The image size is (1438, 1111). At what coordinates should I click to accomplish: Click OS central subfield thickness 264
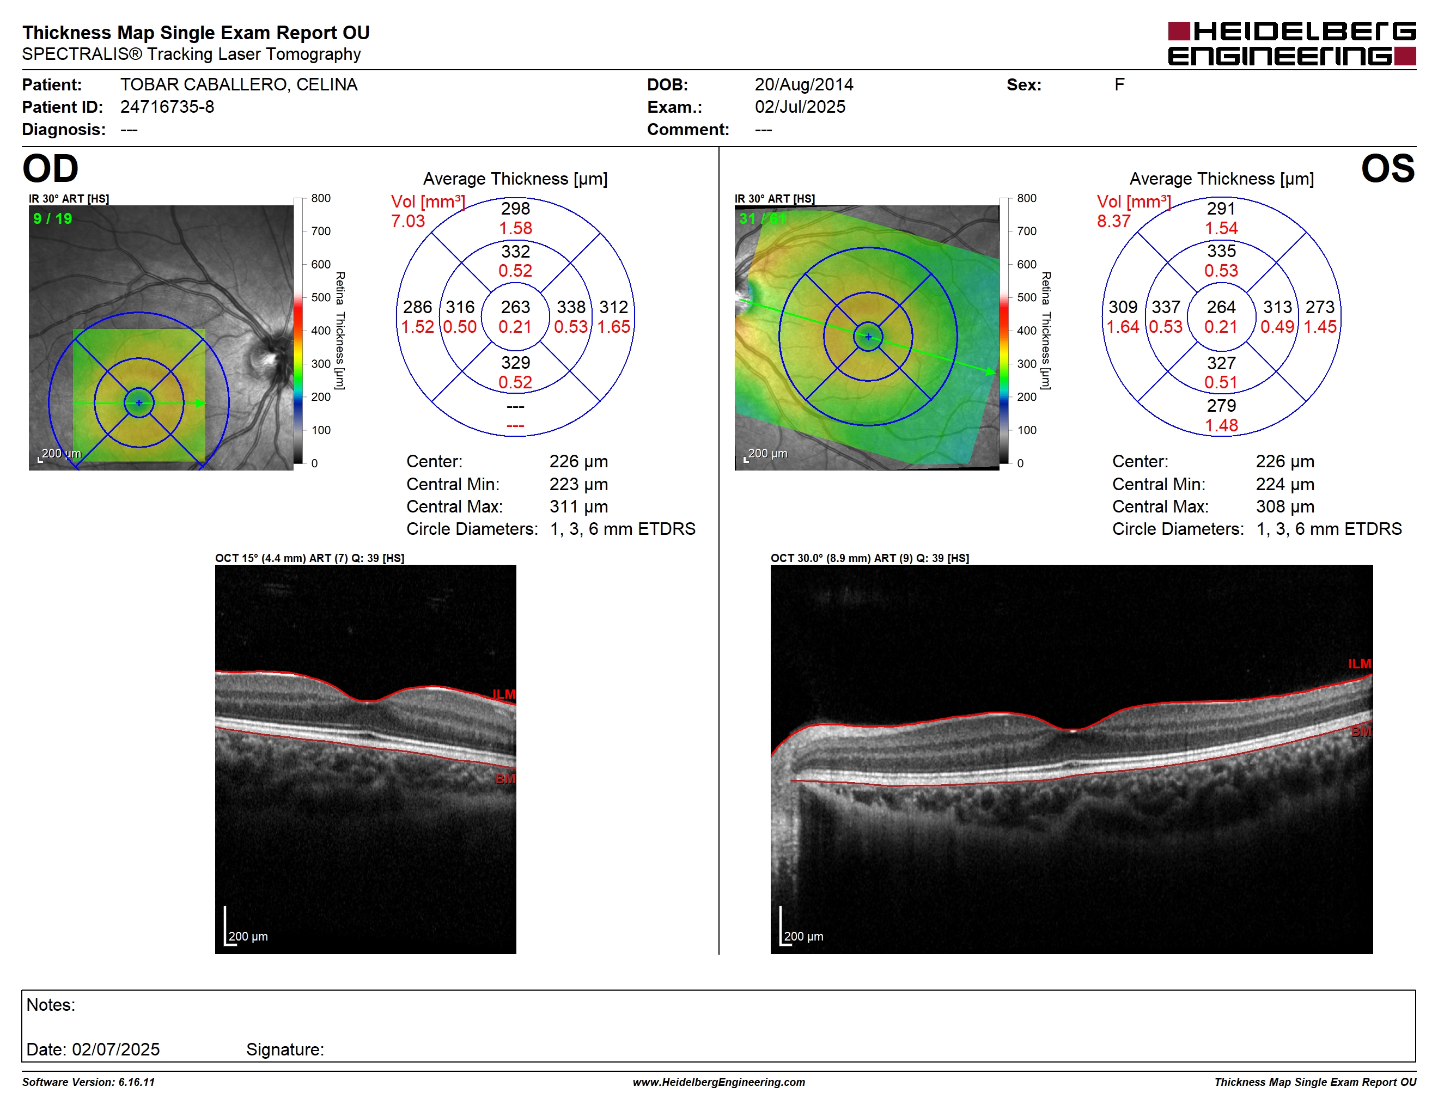(x=1221, y=307)
